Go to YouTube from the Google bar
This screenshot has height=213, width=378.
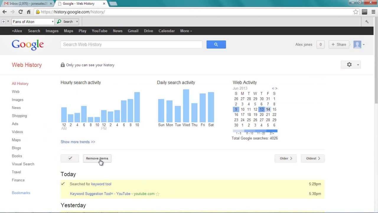click(100, 31)
